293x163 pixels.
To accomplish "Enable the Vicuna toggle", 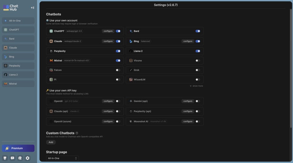I will pos(198,60).
